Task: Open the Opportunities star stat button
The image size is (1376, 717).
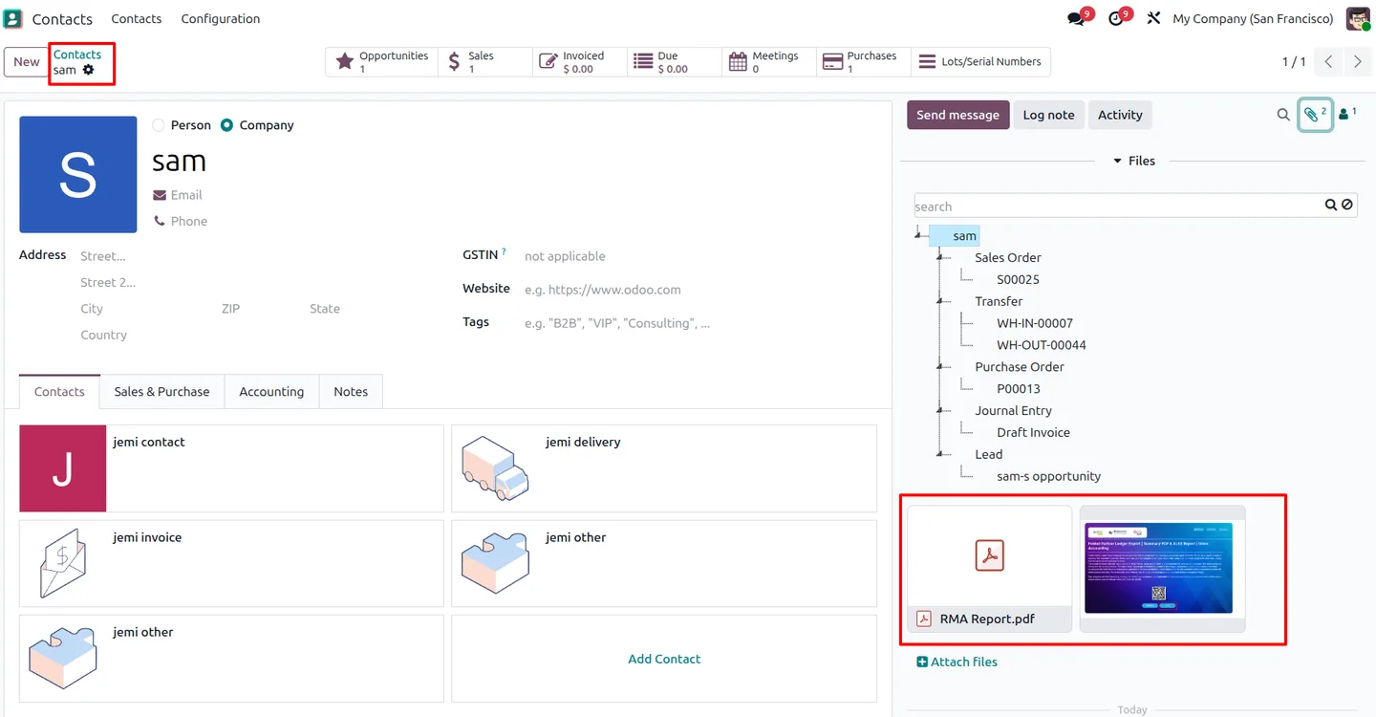Action: [382, 62]
